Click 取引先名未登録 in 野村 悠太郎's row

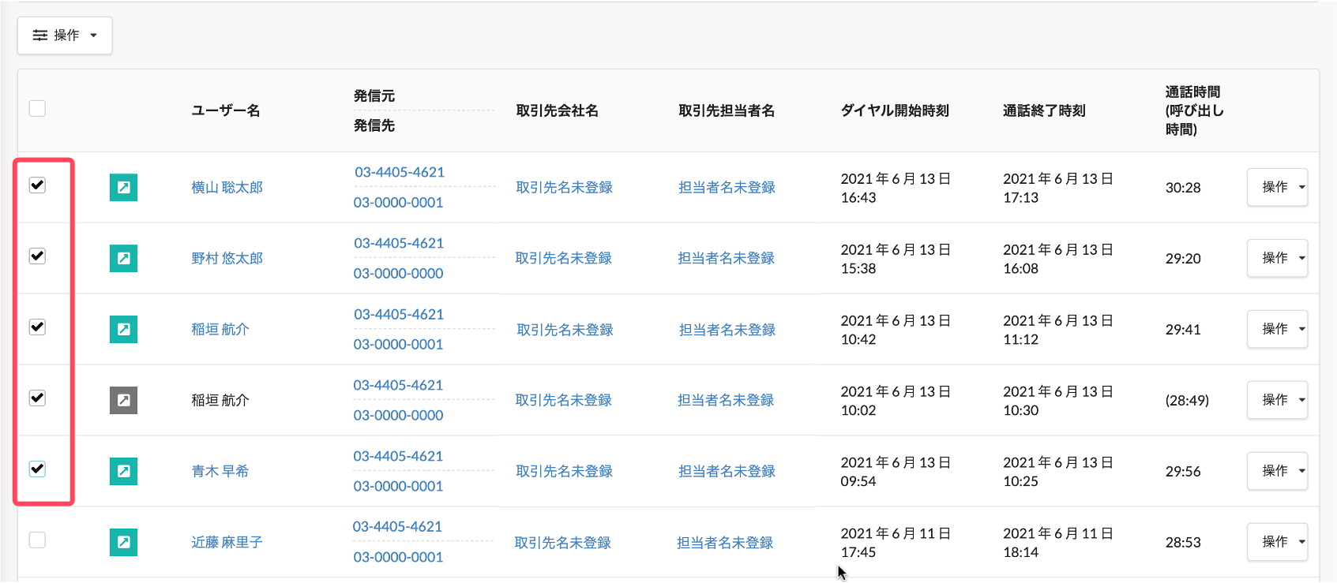[x=563, y=258]
